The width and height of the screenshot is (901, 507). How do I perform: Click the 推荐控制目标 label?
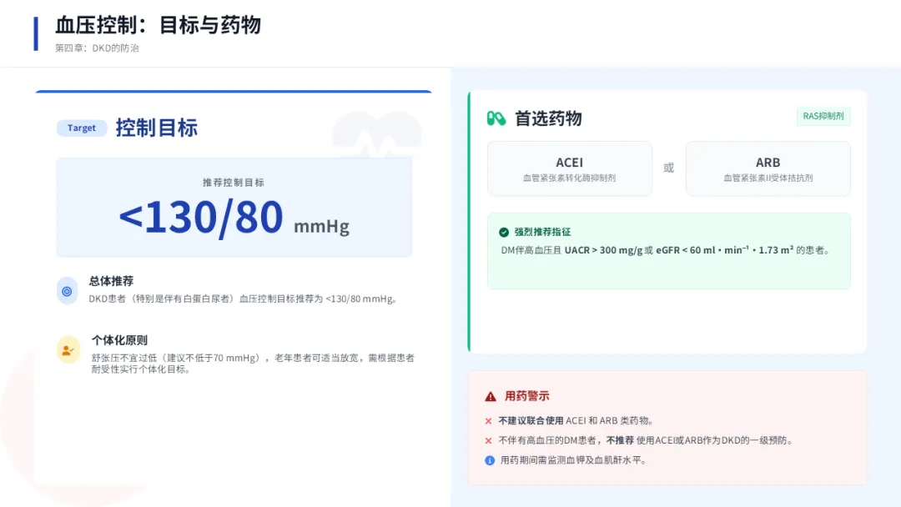234,183
